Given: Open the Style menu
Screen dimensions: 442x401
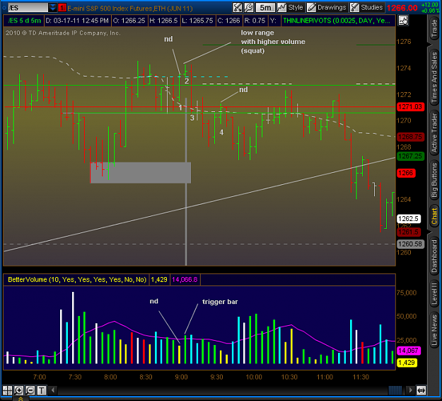Looking at the screenshot, I should click(x=290, y=7).
